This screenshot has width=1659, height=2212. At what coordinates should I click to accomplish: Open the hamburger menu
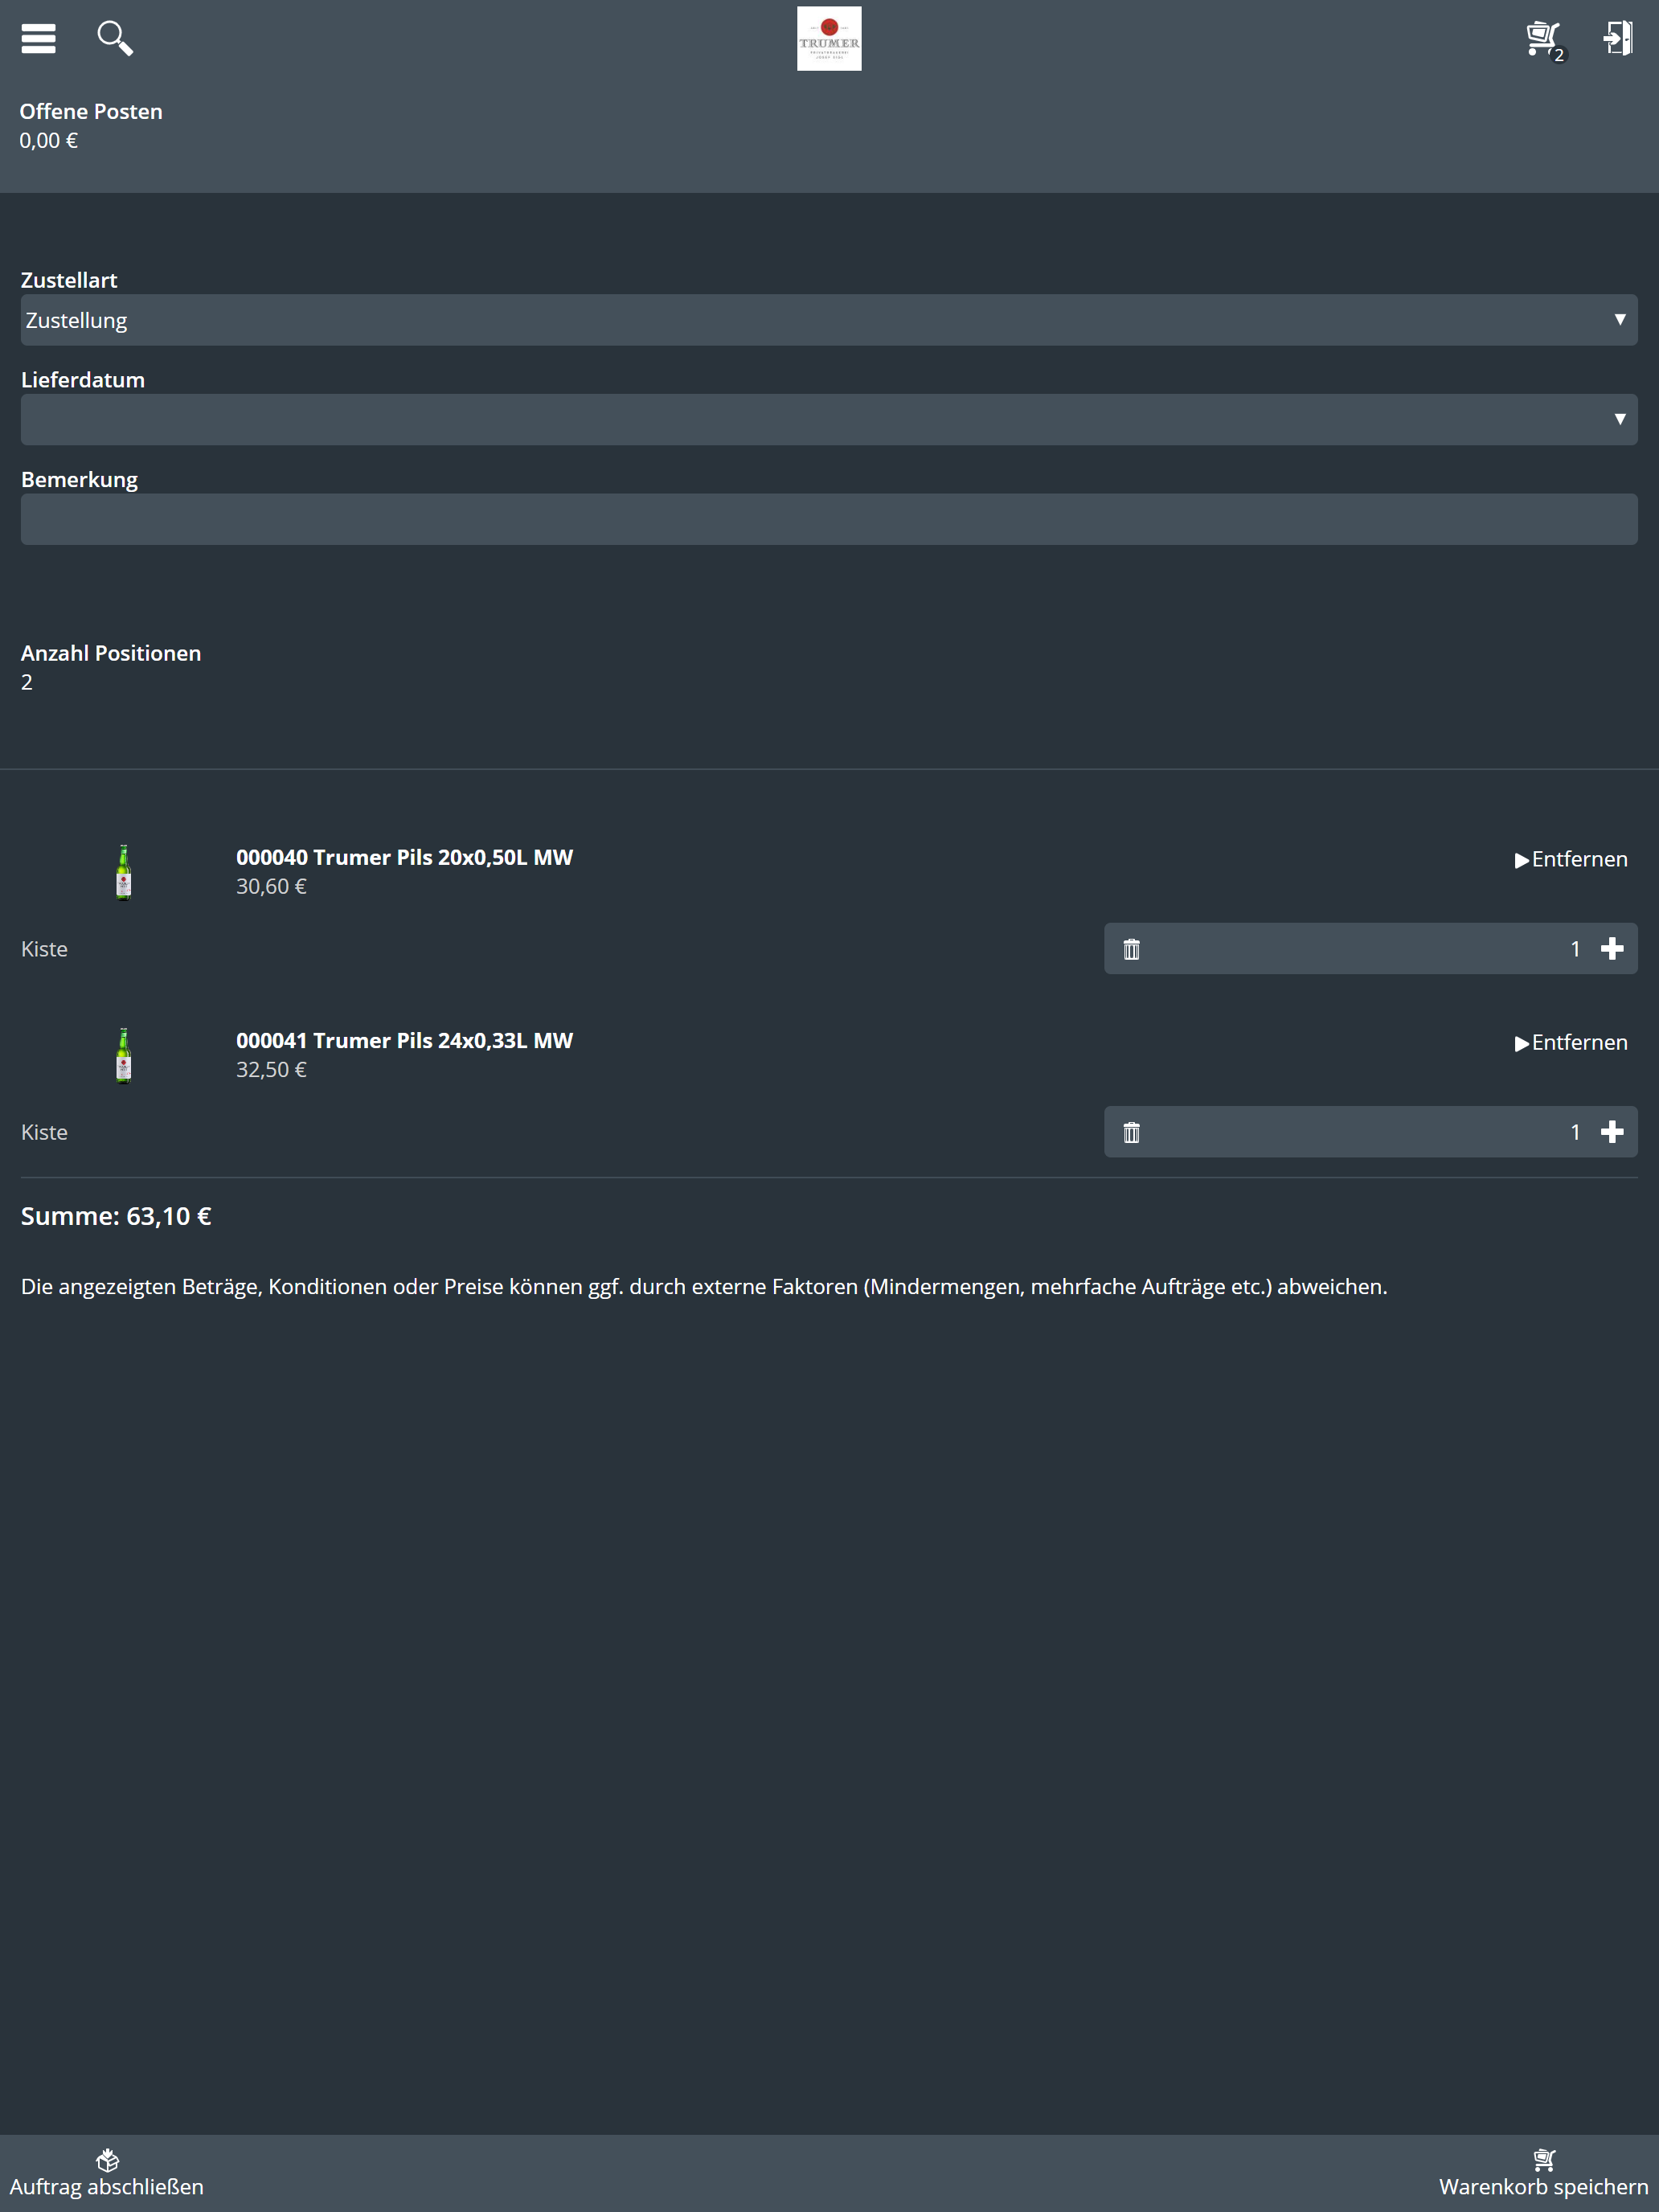[38, 38]
